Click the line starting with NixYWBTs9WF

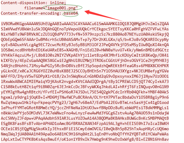click(85, 34)
